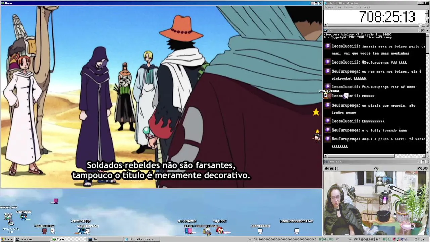Click the TA_MECK red Knuckles avatar
The height and width of the screenshot is (242, 430).
pyautogui.click(x=220, y=230)
